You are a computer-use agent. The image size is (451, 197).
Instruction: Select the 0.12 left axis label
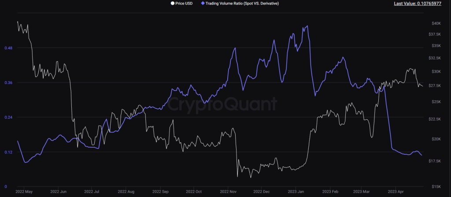7,152
